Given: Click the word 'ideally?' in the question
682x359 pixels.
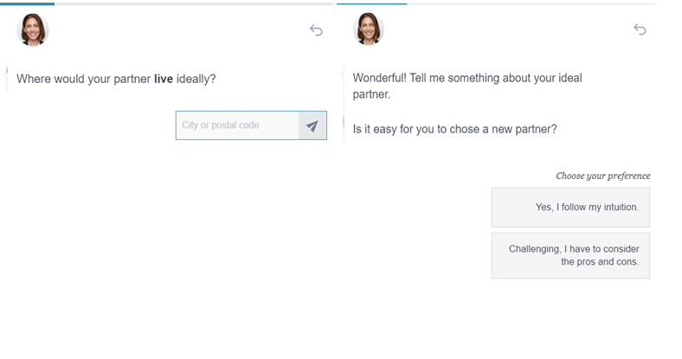Looking at the screenshot, I should coord(196,80).
